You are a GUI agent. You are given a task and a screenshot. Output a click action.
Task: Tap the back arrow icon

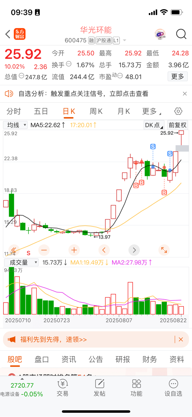[x=8, y=34]
